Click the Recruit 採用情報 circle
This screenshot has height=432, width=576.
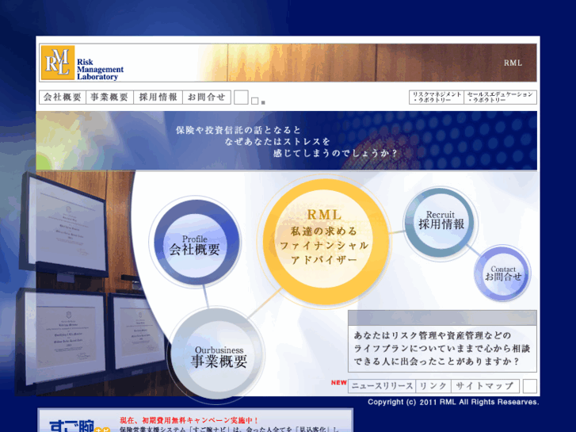pos(440,222)
